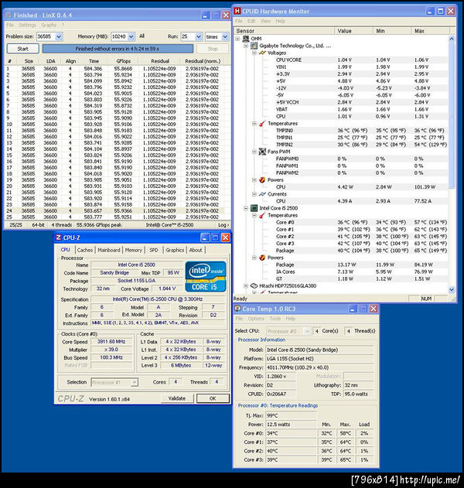Viewport: 464px width, 488px height.
Task: Click the Value column header in Hardware Monitor
Action: pyautogui.click(x=354, y=31)
